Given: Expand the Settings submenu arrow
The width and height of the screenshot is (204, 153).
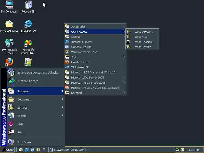Looking at the screenshot, I should tap(62, 107).
